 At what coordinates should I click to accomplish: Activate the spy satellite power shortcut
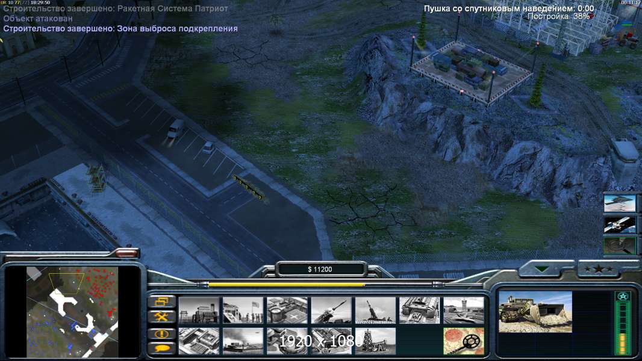pos(620,224)
